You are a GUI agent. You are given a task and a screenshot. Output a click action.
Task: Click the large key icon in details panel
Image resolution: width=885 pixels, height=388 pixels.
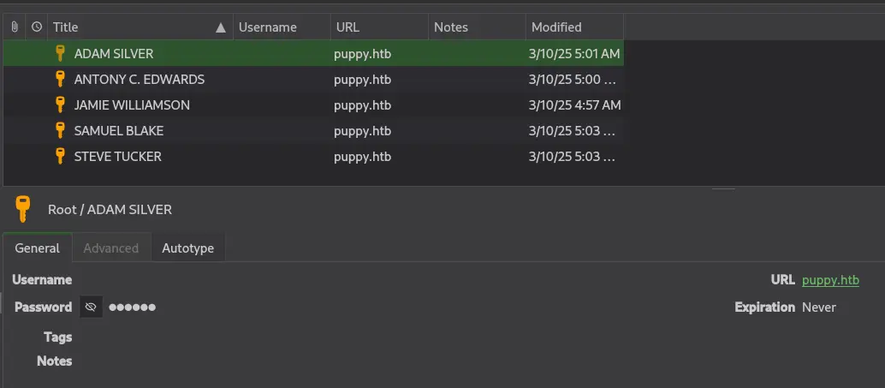tap(23, 209)
